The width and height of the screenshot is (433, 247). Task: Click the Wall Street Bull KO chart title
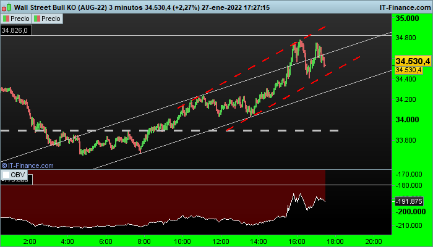pos(60,7)
